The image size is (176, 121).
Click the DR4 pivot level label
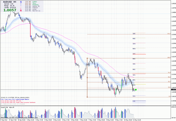pyautogui.click(x=134, y=44)
